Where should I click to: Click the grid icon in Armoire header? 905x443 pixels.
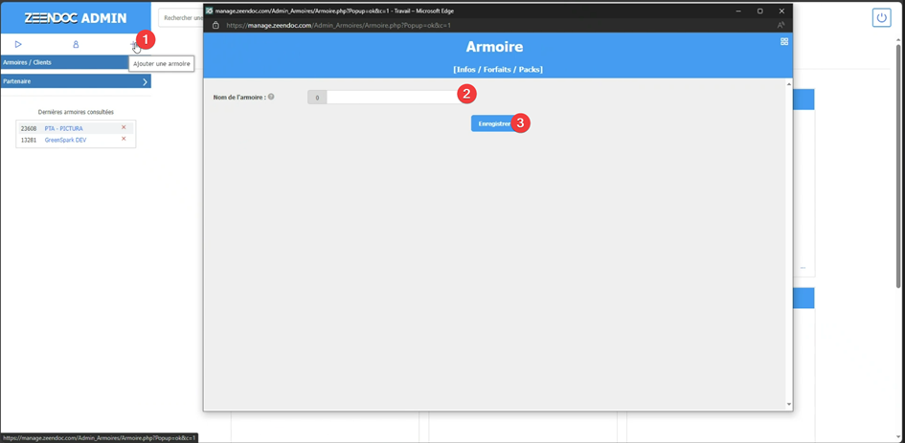click(784, 41)
